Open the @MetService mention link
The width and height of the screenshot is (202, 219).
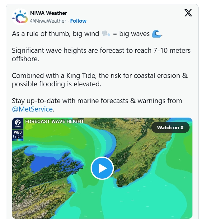pyautogui.click(x=32, y=109)
